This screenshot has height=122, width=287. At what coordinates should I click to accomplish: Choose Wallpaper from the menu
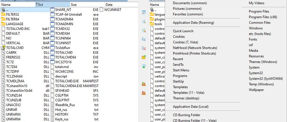pyautogui.click(x=256, y=90)
